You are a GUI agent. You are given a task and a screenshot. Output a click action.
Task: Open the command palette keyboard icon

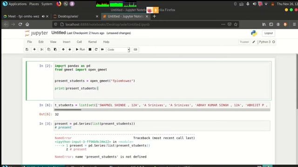pyautogui.click(x=135, y=50)
